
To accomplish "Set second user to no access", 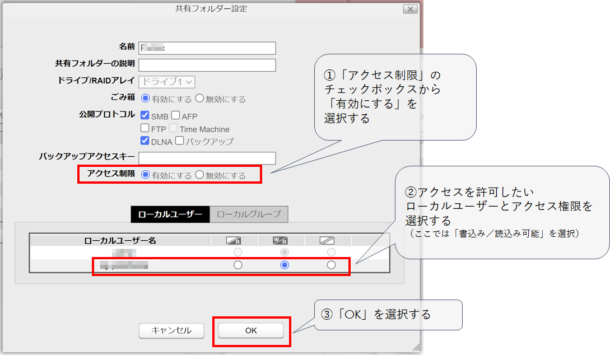I will (x=331, y=265).
